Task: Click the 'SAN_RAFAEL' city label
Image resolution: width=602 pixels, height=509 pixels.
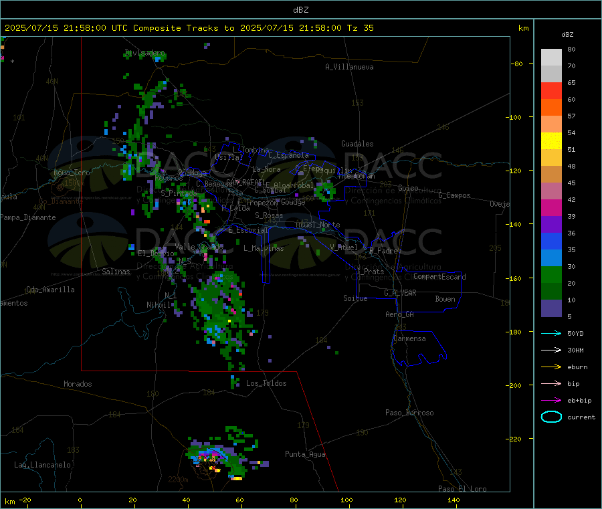Action: click(245, 182)
